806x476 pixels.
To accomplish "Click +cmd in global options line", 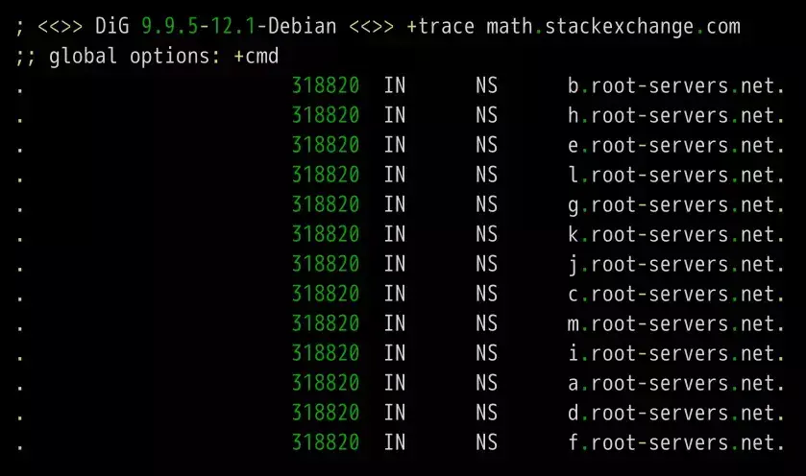I will tap(256, 56).
